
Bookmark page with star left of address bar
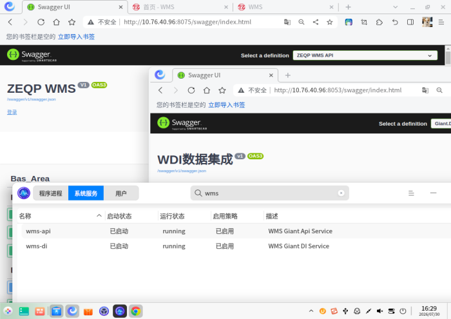[72, 22]
